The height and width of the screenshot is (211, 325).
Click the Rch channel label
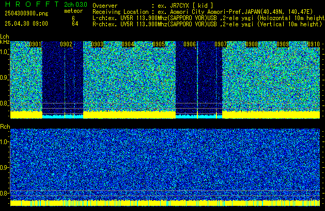pos(5,127)
